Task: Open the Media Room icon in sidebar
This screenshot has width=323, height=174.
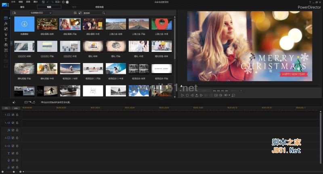Action: point(6,18)
